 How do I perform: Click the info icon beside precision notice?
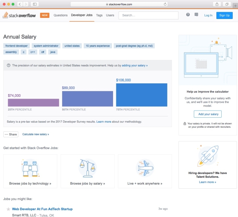9,66
